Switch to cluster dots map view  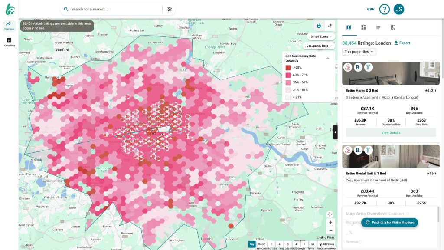(330, 26)
